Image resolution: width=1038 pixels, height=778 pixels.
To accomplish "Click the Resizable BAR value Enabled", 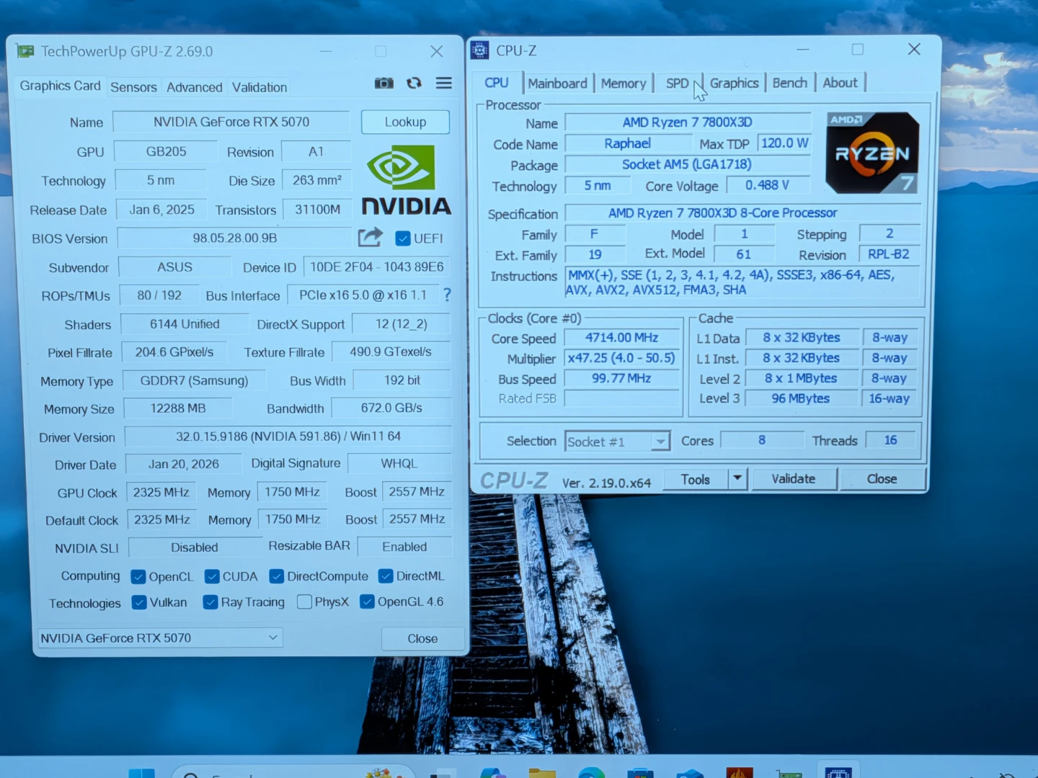I will click(x=404, y=547).
